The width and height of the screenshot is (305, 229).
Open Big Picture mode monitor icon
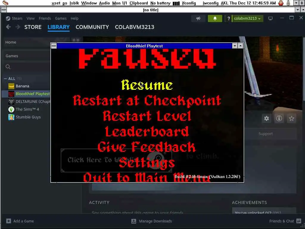(270, 18)
